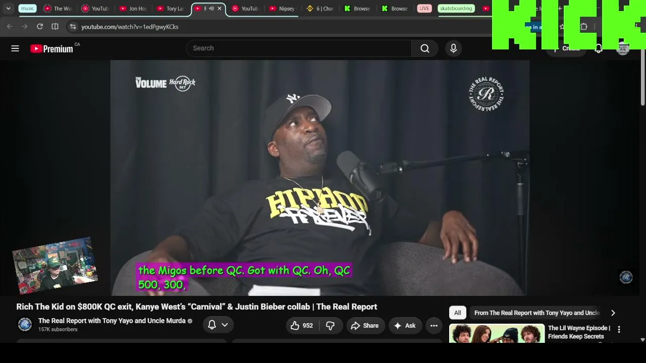The image size is (646, 363).
Task: Click into the YouTube search field
Action: tap(299, 48)
